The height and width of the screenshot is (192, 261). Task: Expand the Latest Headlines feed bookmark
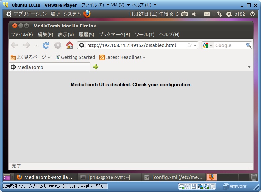point(122,57)
